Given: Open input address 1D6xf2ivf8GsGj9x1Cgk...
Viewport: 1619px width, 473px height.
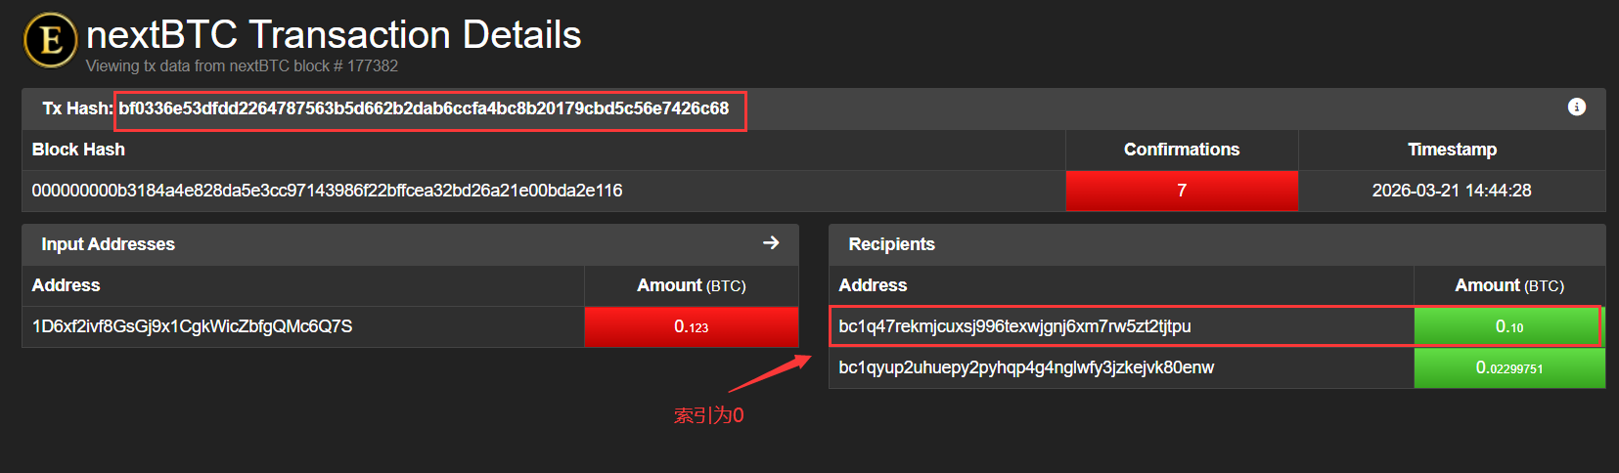Looking at the screenshot, I should 192,326.
